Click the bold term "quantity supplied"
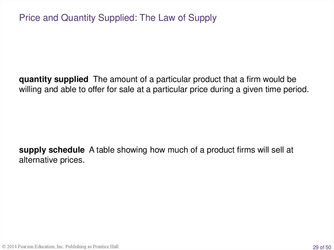The height and width of the screenshot is (250, 334). click(53, 80)
